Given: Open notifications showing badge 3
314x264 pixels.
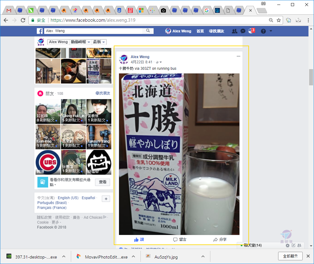Looking at the screenshot, I should coord(251,31).
